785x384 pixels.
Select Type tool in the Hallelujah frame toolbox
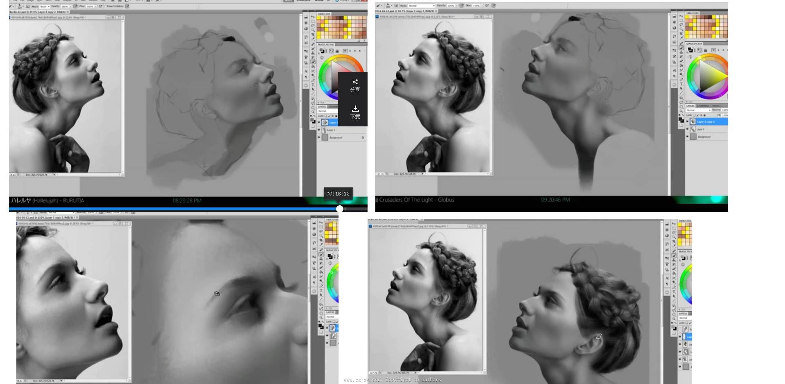point(313,85)
